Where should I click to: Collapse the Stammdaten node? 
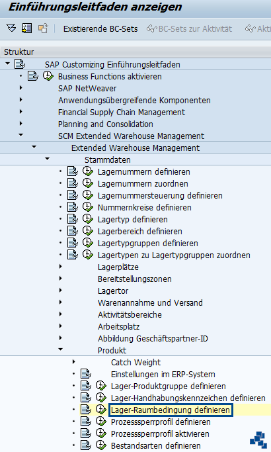[47, 159]
